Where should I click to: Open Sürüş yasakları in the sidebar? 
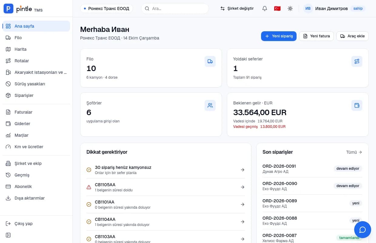click(x=36, y=84)
